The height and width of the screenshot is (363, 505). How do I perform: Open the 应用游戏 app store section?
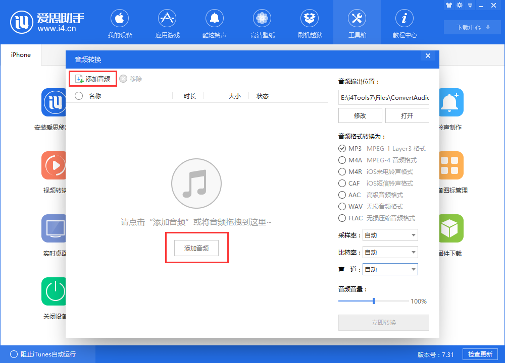167,24
